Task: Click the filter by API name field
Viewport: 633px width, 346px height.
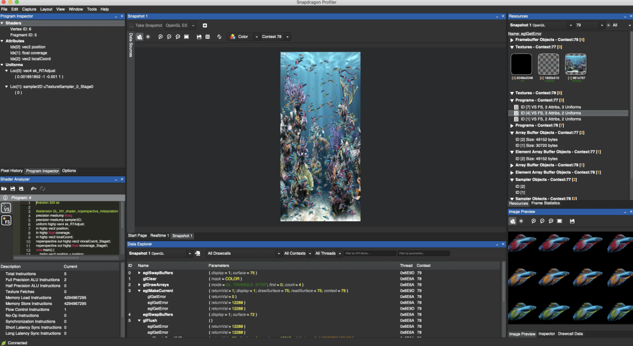Action: [x=369, y=253]
